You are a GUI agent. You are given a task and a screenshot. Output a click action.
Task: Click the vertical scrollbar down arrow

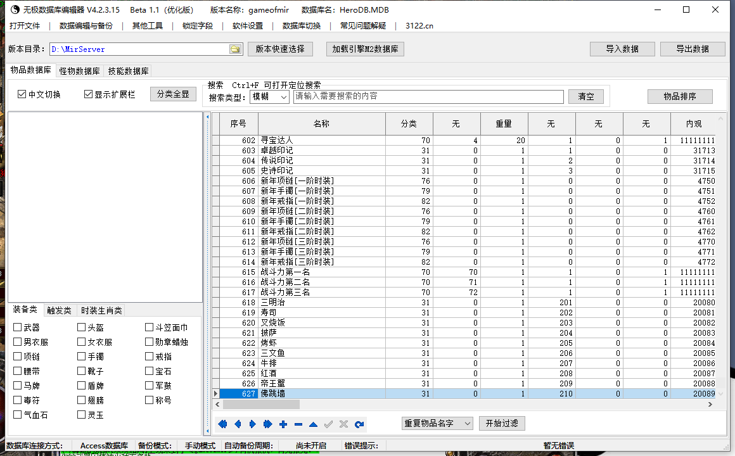coord(721,394)
